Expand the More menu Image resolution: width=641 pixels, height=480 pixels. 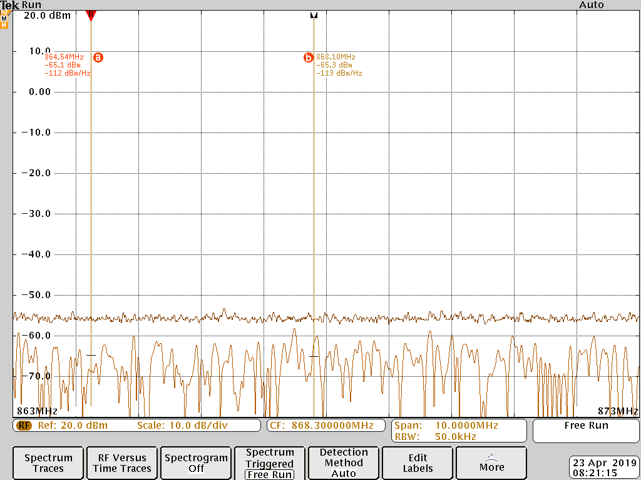[491, 463]
